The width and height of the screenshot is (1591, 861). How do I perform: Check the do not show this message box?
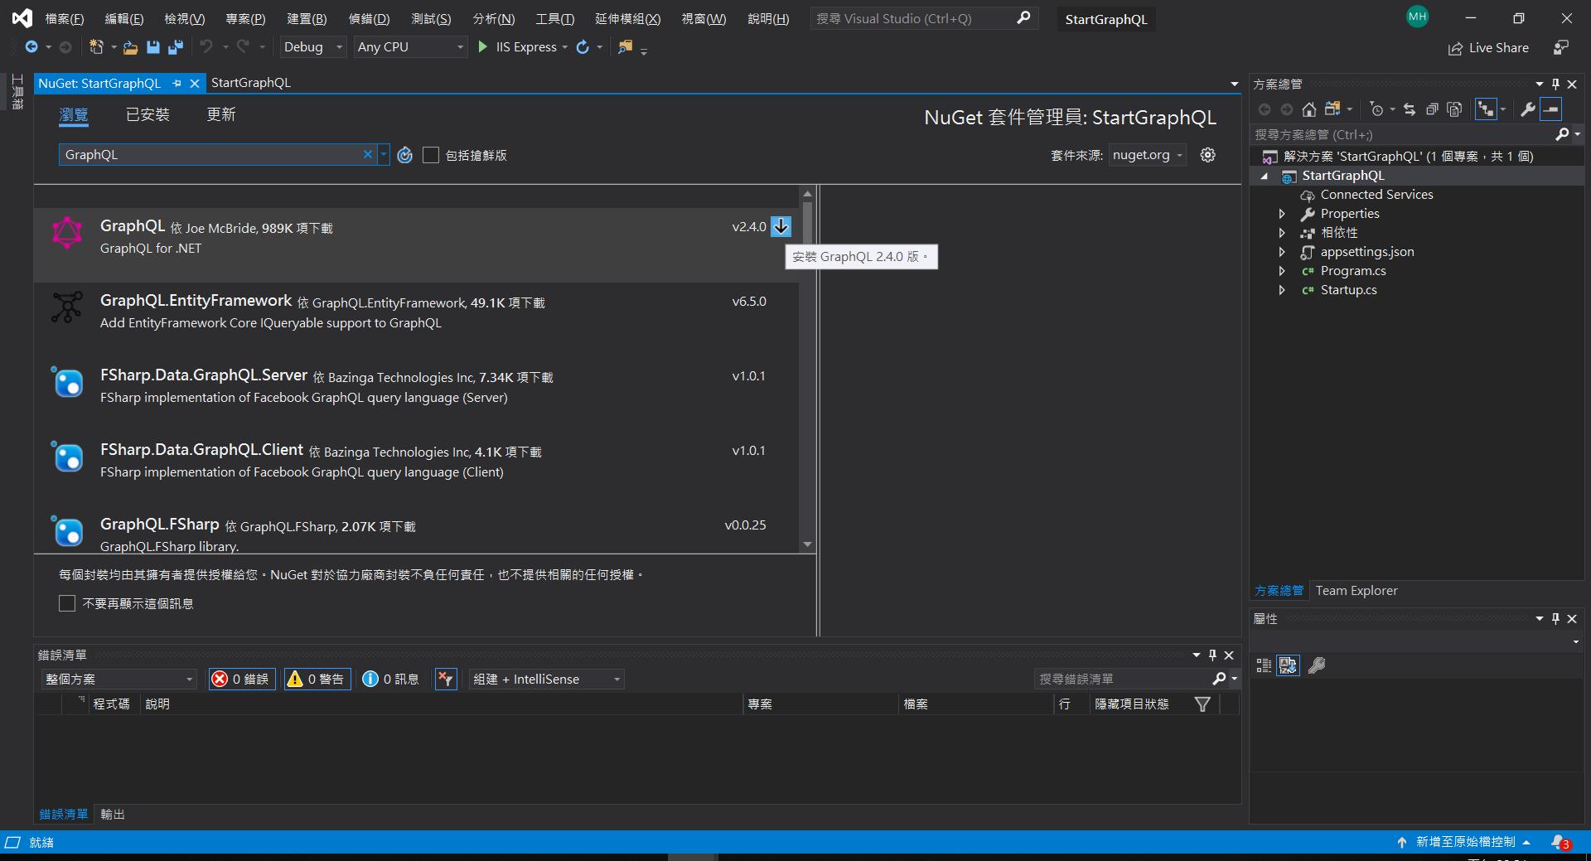coord(67,603)
